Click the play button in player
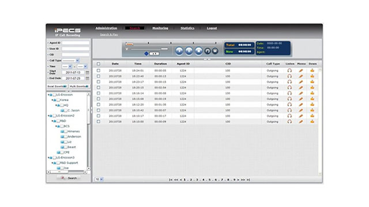 coord(179,51)
